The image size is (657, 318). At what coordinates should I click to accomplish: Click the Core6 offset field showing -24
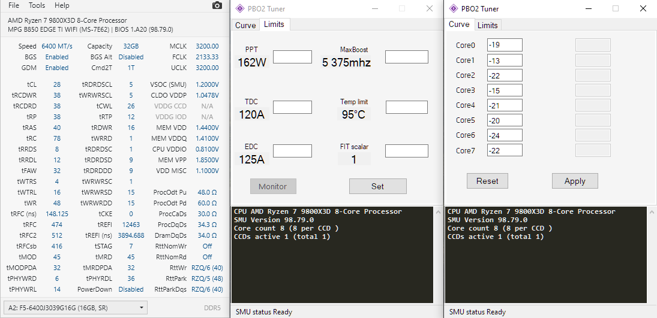(505, 135)
